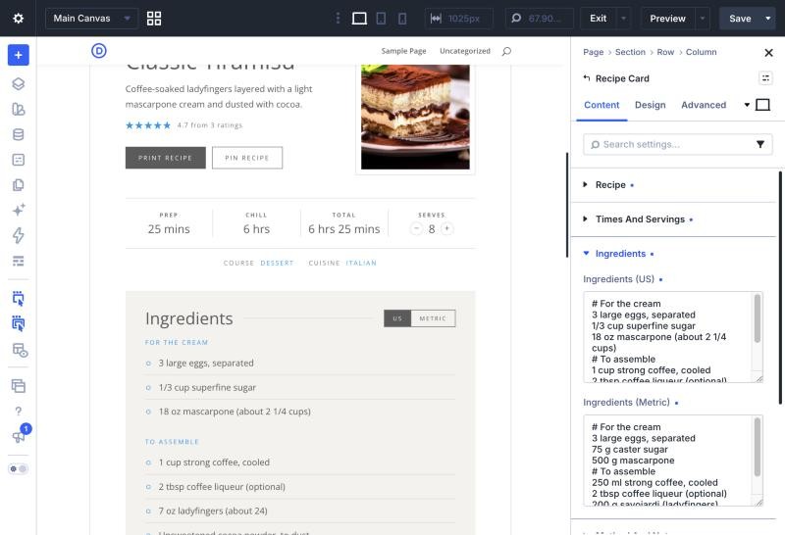Open the module options icon beside Recipe Card

coord(765,78)
